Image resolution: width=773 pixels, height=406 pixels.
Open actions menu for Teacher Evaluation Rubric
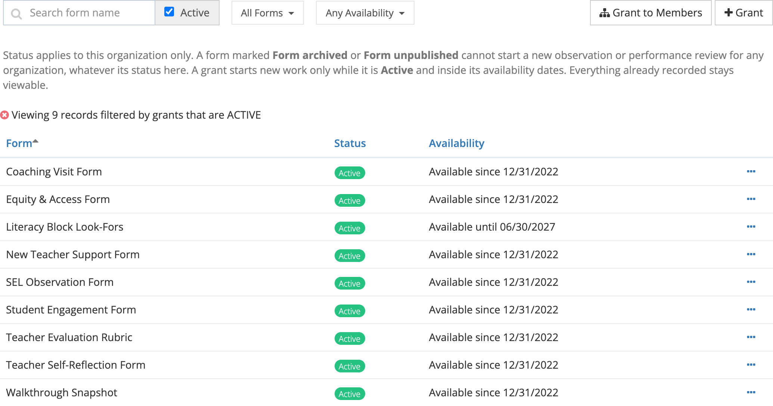(751, 337)
